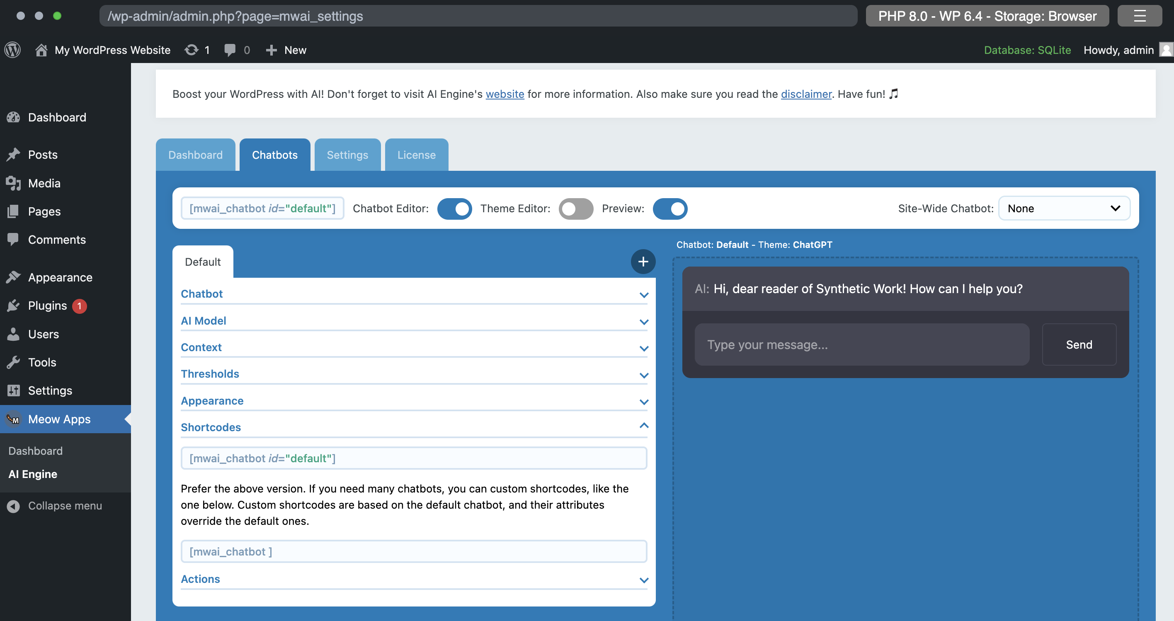Expand the Context section
The image size is (1174, 621).
(414, 347)
